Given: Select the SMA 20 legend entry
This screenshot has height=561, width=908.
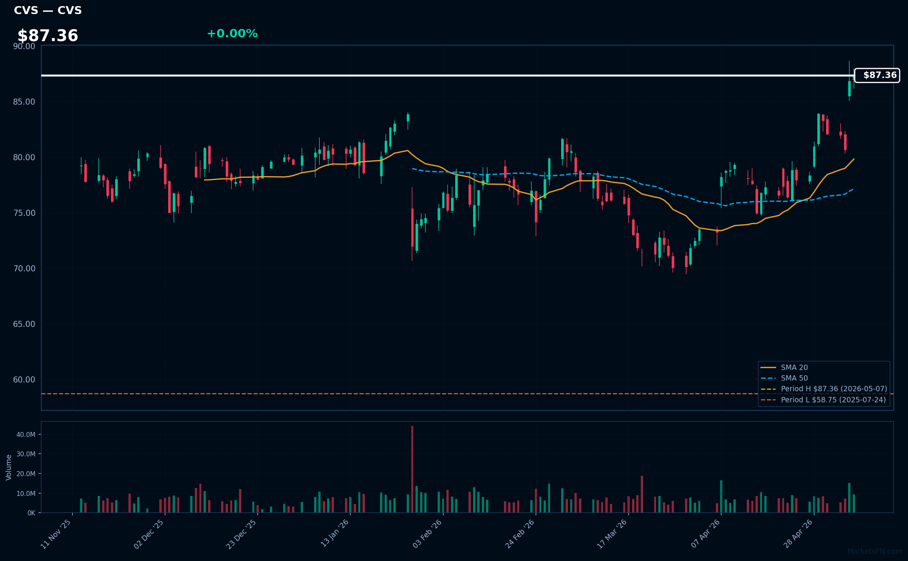Looking at the screenshot, I should tap(784, 367).
